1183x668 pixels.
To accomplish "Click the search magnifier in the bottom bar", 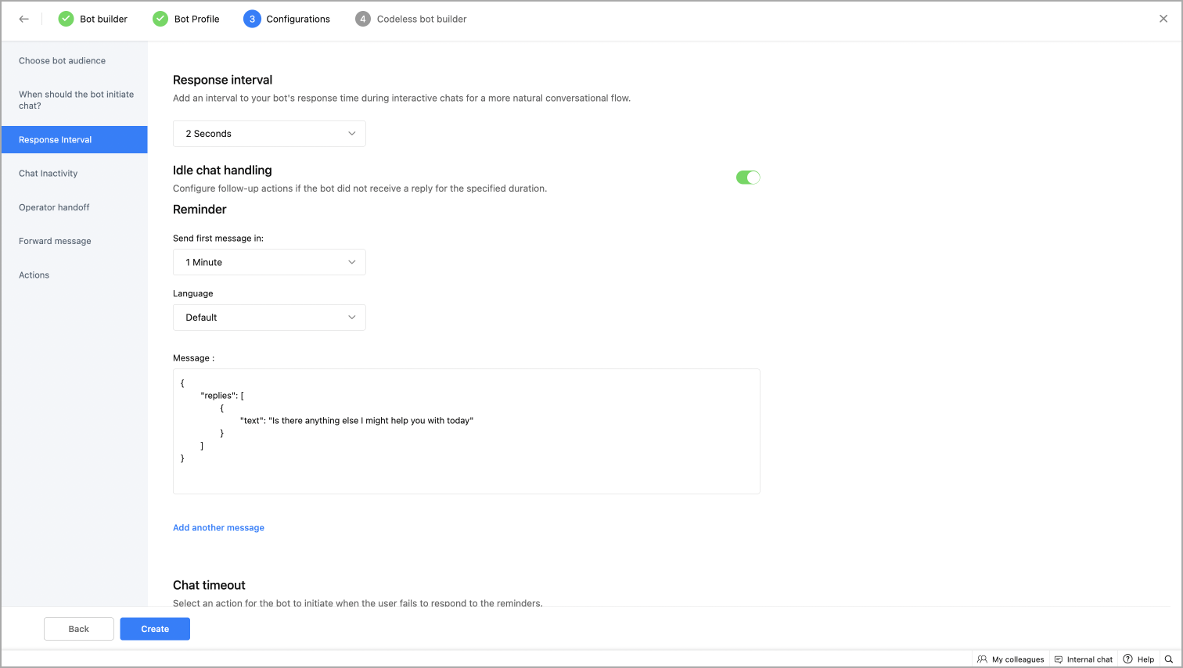I will tap(1169, 659).
